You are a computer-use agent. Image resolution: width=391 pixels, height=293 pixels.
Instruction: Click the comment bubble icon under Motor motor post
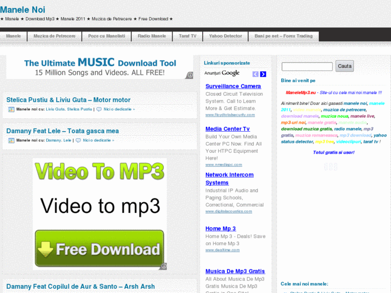click(99, 109)
